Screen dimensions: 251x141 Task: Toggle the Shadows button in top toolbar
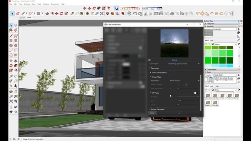116,8
